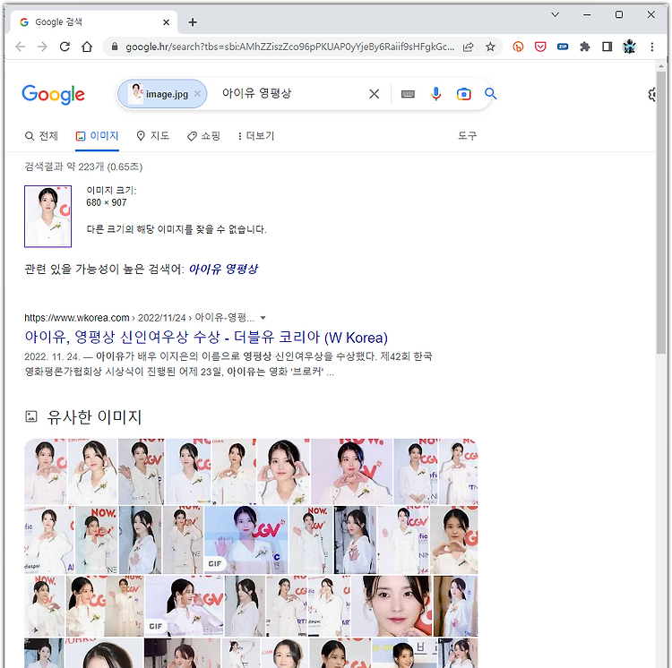Viewport: 672px width, 668px height.
Task: Save page to Pocket extension
Action: [540, 47]
